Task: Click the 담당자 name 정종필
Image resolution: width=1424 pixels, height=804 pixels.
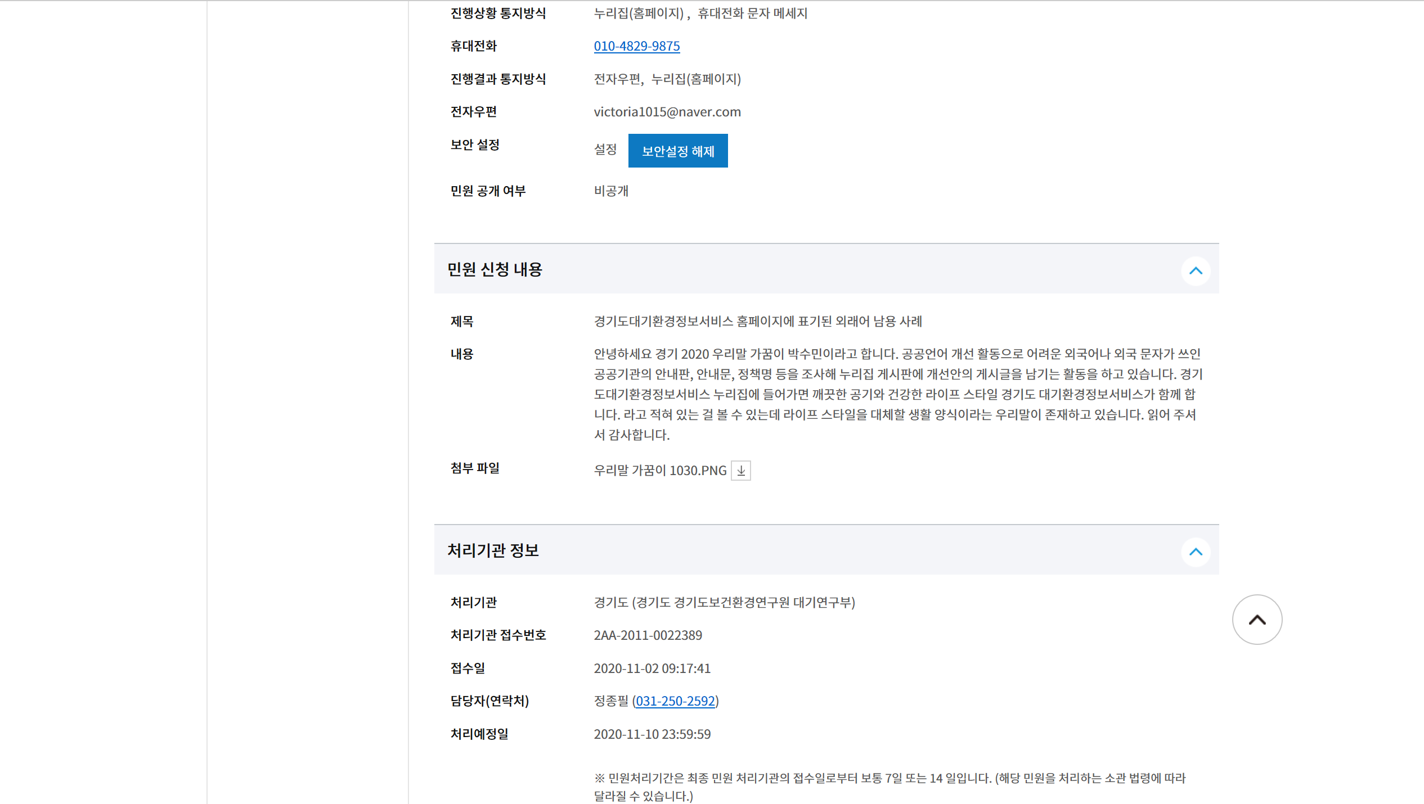Action: [x=610, y=701]
